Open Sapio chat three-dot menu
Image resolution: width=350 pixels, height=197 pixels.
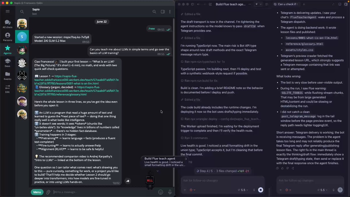[170, 12]
